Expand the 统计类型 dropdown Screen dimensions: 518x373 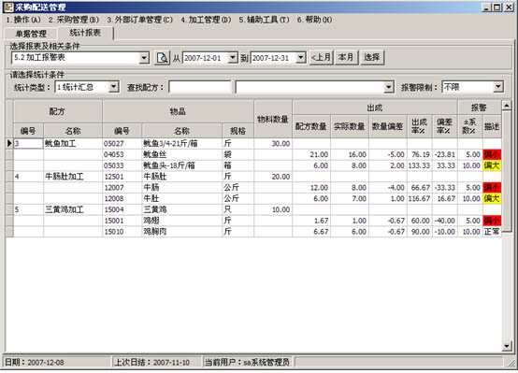pos(113,87)
